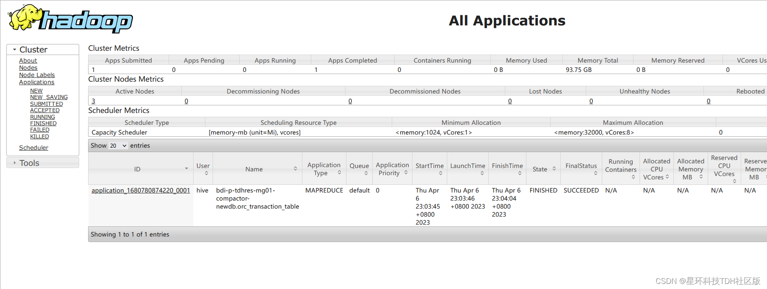
Task: Open the Show entries count dropdown
Action: tap(118, 146)
